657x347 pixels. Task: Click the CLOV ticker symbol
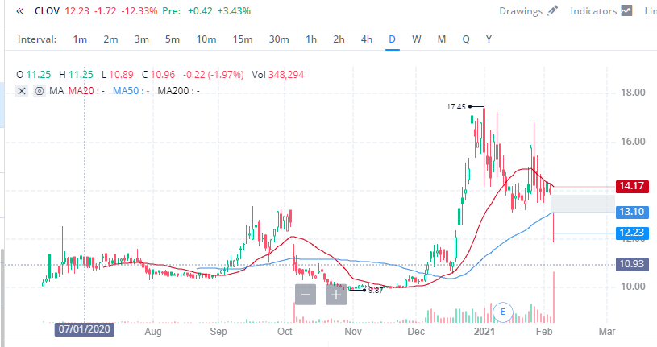47,11
